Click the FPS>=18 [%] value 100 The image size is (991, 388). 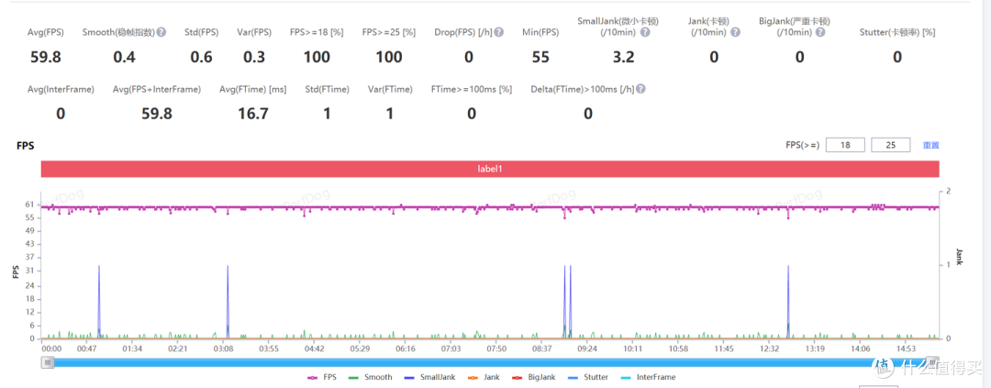click(317, 58)
